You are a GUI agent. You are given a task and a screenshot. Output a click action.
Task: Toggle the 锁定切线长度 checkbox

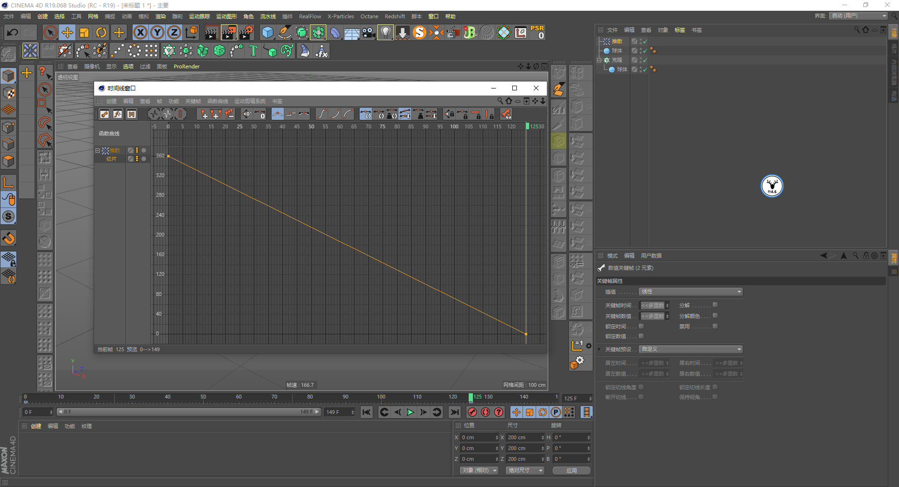coord(715,387)
